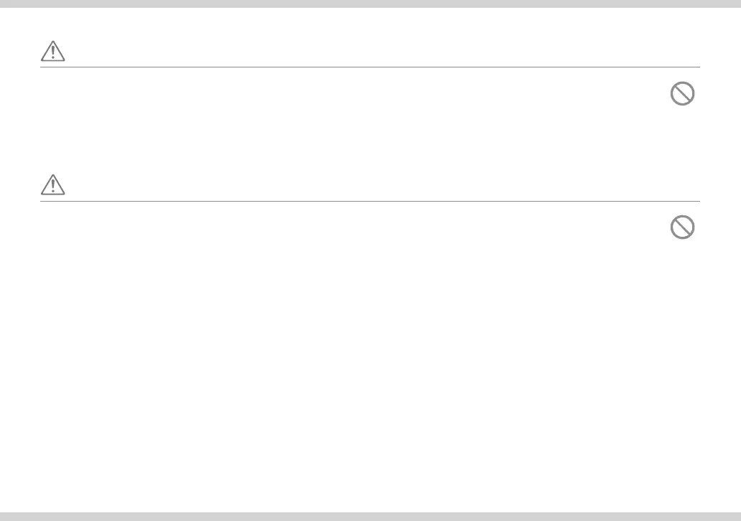741x521 pixels.
Task: Click the warning triangle icon in the first section
Action: [53, 51]
